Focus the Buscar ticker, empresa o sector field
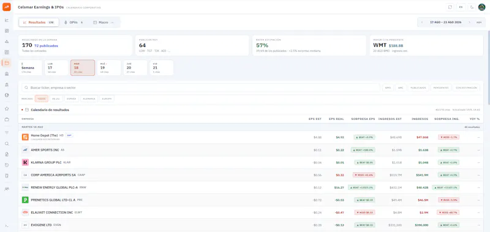 (x=201, y=88)
